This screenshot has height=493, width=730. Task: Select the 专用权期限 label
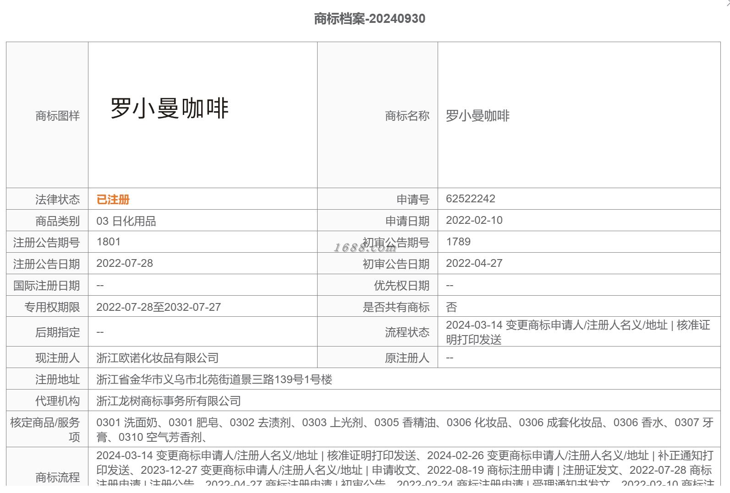coord(52,307)
